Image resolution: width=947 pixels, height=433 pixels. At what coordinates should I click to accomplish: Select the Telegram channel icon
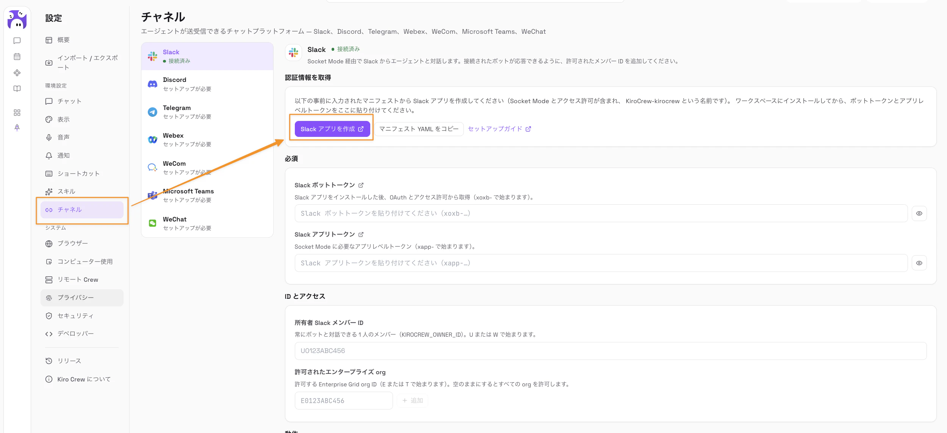click(x=152, y=112)
